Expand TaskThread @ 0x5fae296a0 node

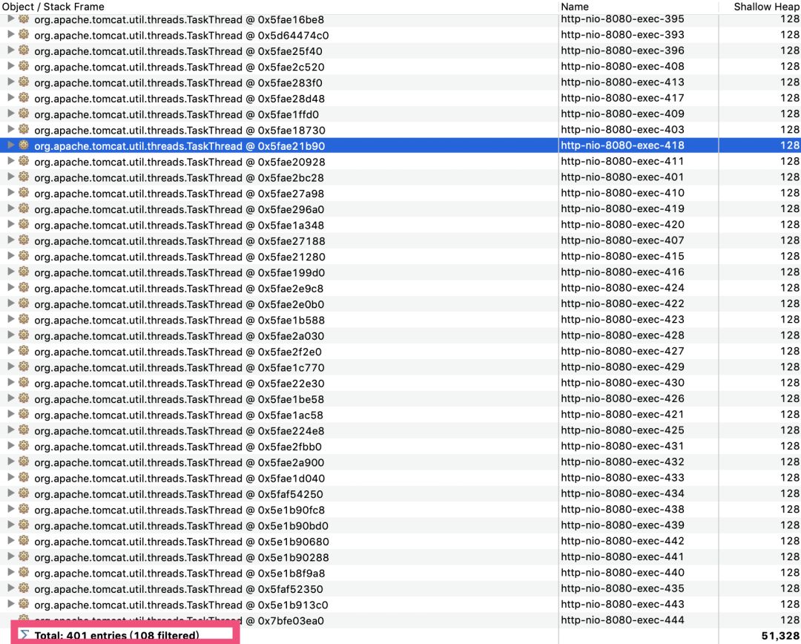10,209
